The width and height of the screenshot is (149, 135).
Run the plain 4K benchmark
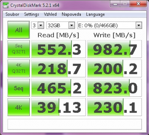19,107
